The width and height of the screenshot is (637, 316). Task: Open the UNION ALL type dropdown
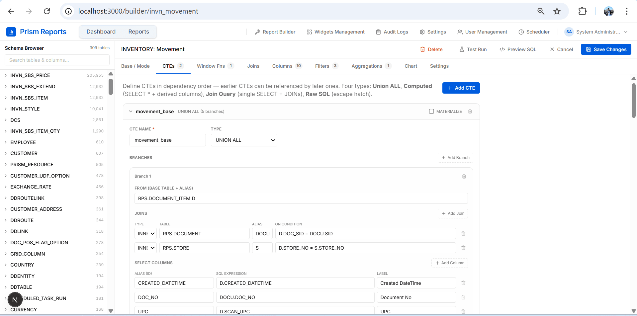click(244, 140)
